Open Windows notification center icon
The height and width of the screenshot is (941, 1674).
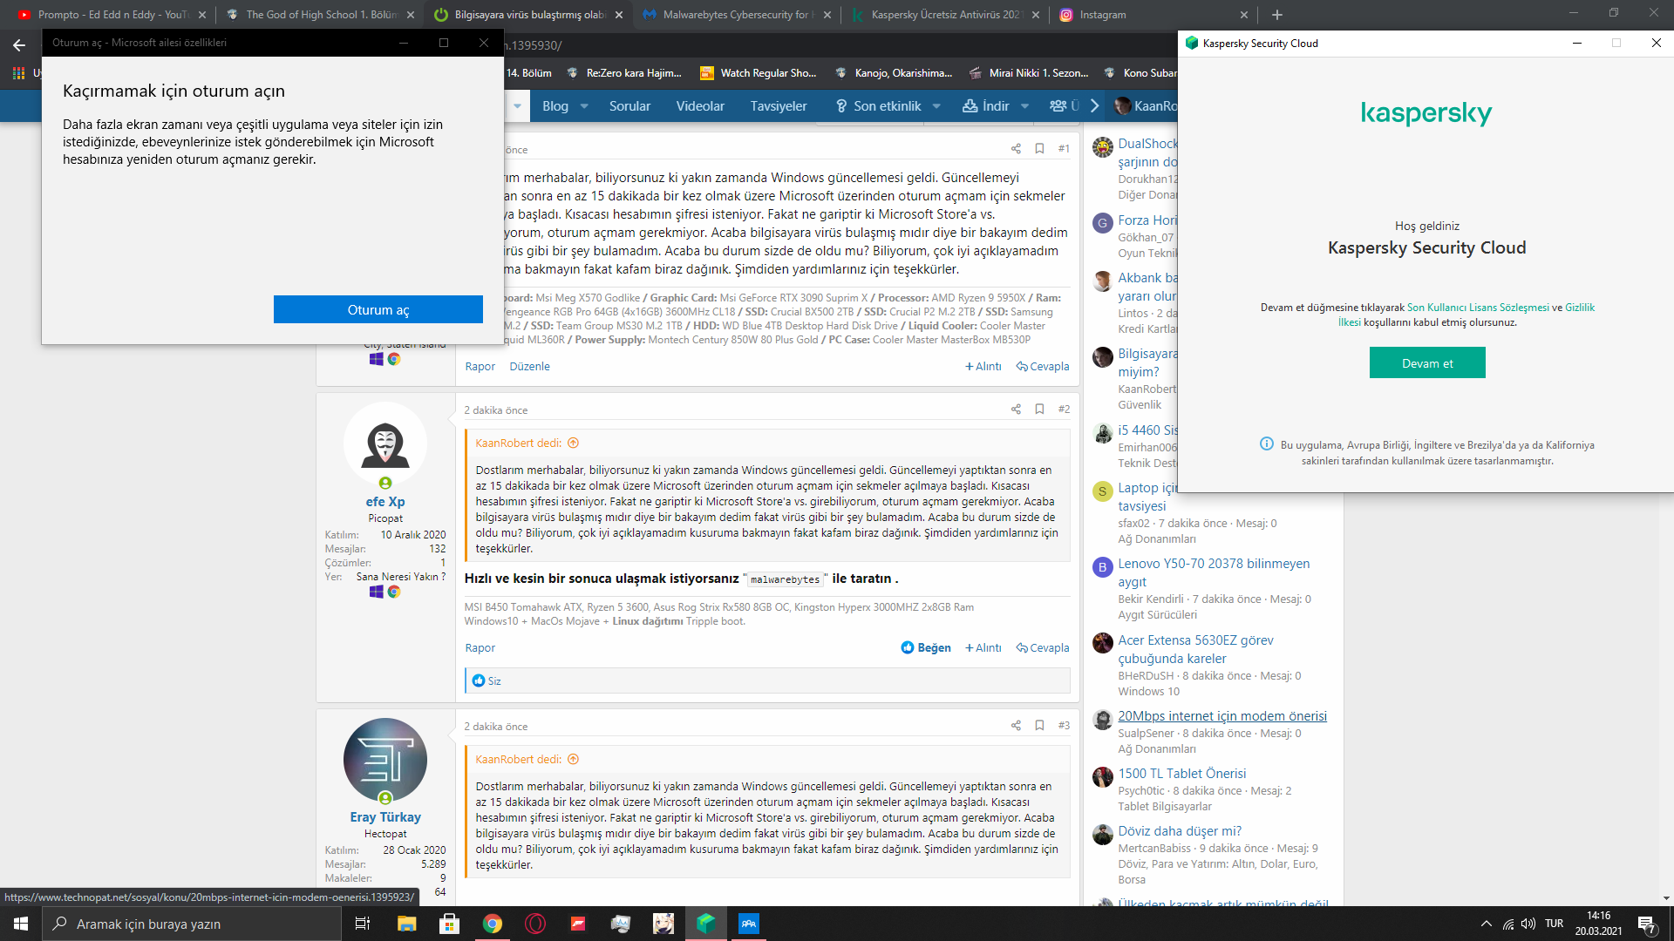[x=1647, y=924]
